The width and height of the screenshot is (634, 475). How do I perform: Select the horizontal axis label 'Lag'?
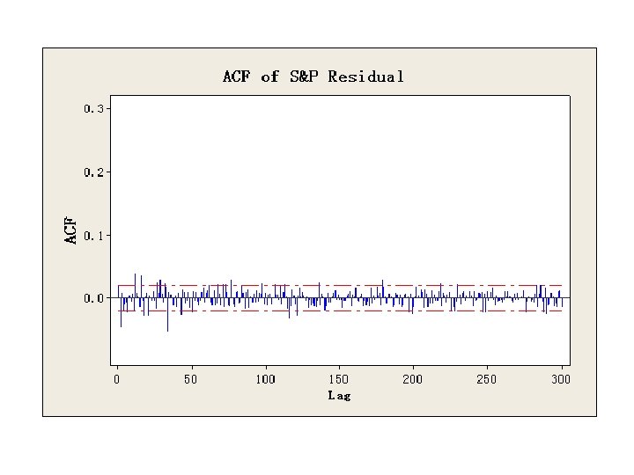tap(339, 396)
